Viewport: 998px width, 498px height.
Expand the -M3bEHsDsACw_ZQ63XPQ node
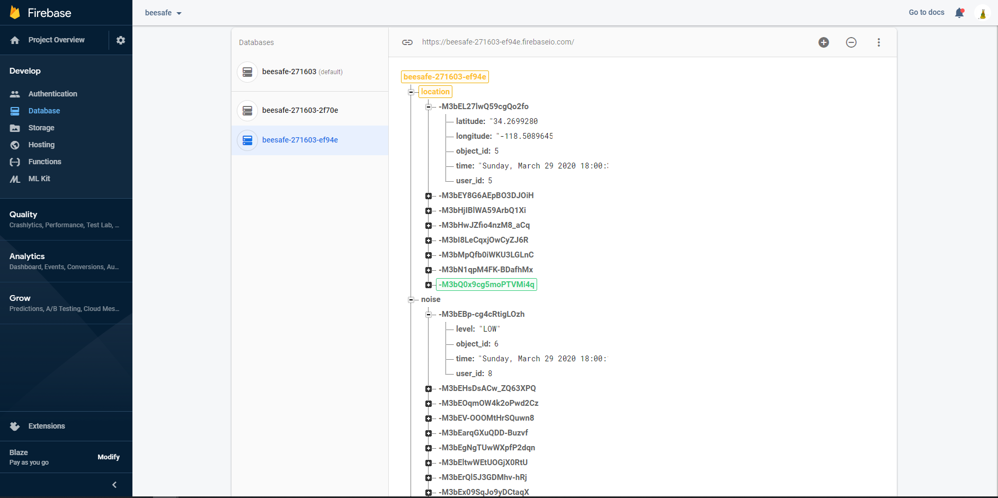429,389
